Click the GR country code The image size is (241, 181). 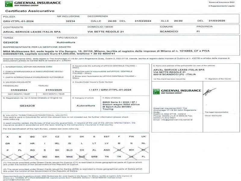8,144
